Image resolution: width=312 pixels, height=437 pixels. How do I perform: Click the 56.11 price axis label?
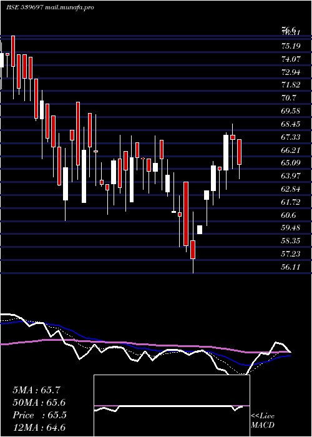point(291,267)
